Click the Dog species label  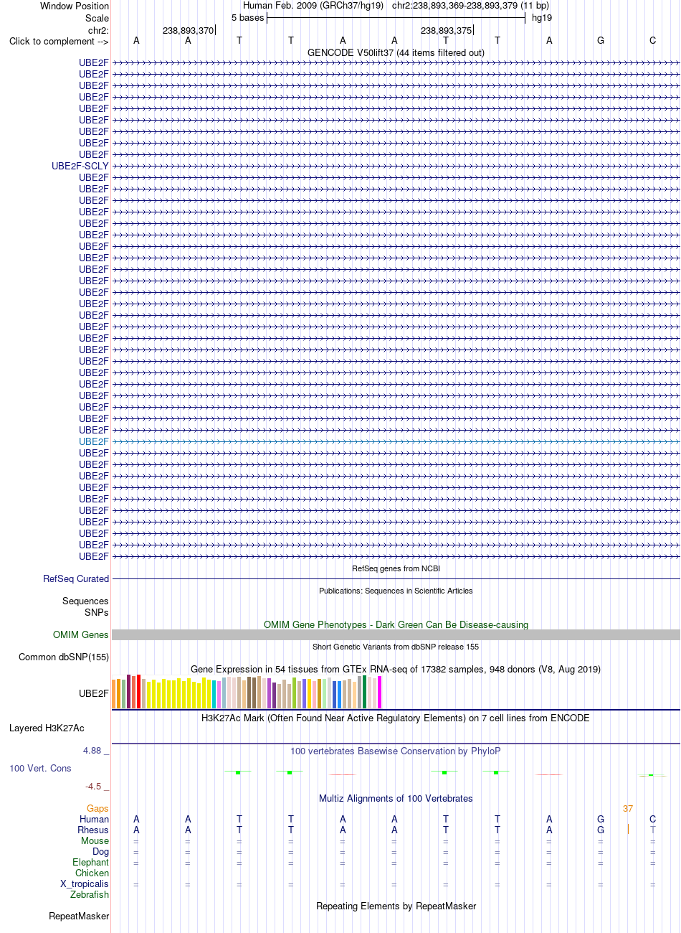click(x=100, y=851)
